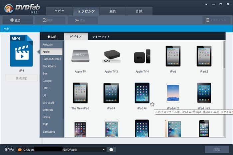Screen dimensions: 233x155
Task: Open the 個人的 profile tab
Action: coord(52,37)
